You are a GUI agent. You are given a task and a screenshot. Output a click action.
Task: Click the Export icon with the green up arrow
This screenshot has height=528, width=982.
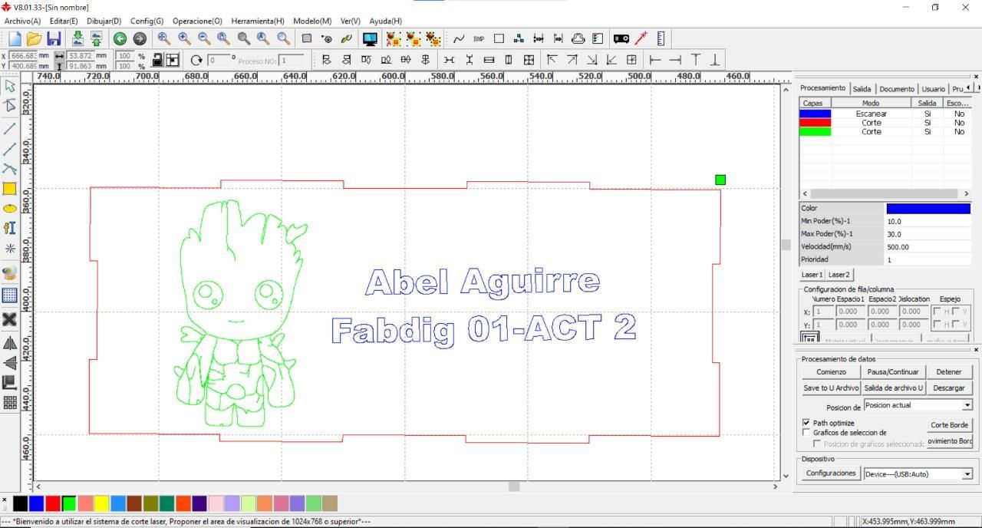pos(97,38)
